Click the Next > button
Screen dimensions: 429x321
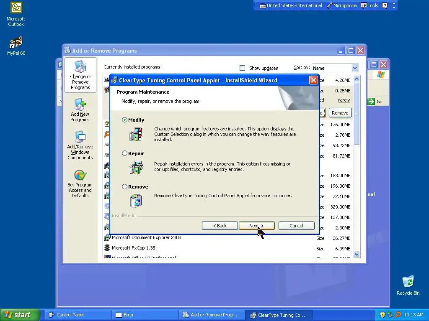[257, 226]
